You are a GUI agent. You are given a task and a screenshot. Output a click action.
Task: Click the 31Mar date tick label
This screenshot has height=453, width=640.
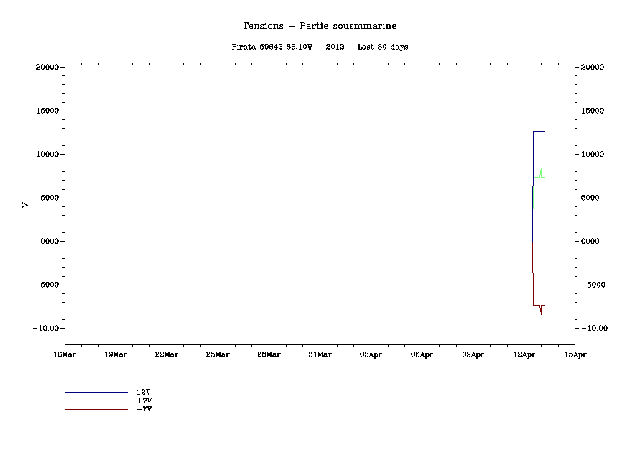click(320, 354)
